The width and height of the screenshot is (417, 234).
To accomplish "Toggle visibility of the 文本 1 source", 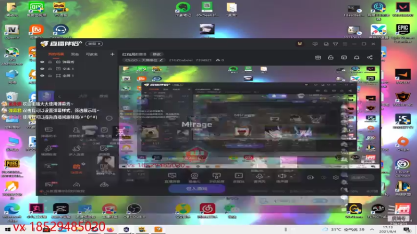I will (x=42, y=69).
